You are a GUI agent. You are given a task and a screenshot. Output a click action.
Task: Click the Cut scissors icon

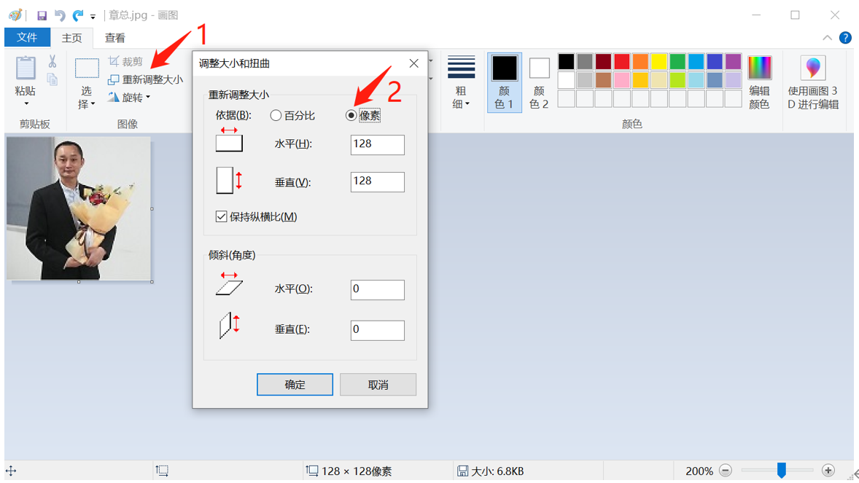(53, 62)
